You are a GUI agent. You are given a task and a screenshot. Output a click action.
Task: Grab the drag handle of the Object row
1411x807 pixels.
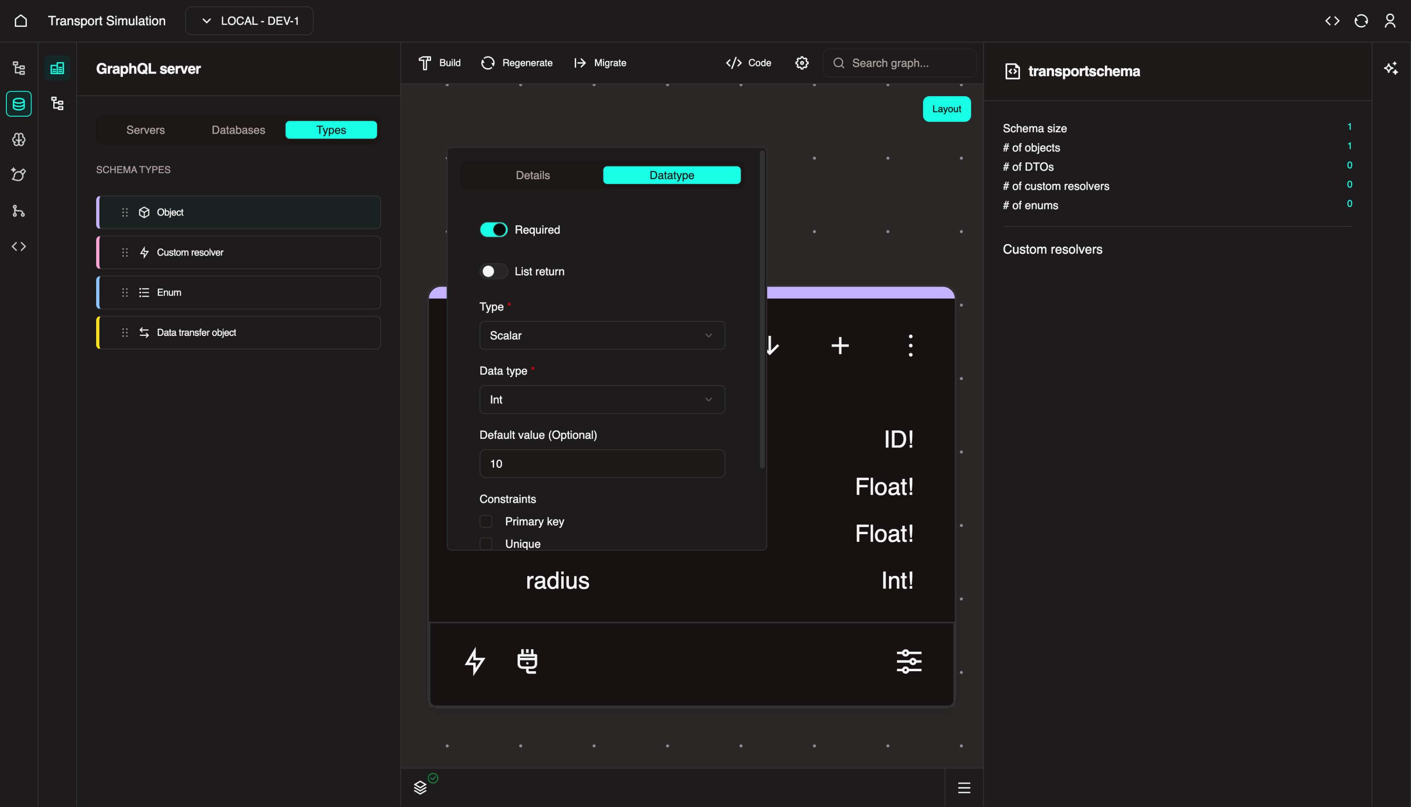click(125, 212)
